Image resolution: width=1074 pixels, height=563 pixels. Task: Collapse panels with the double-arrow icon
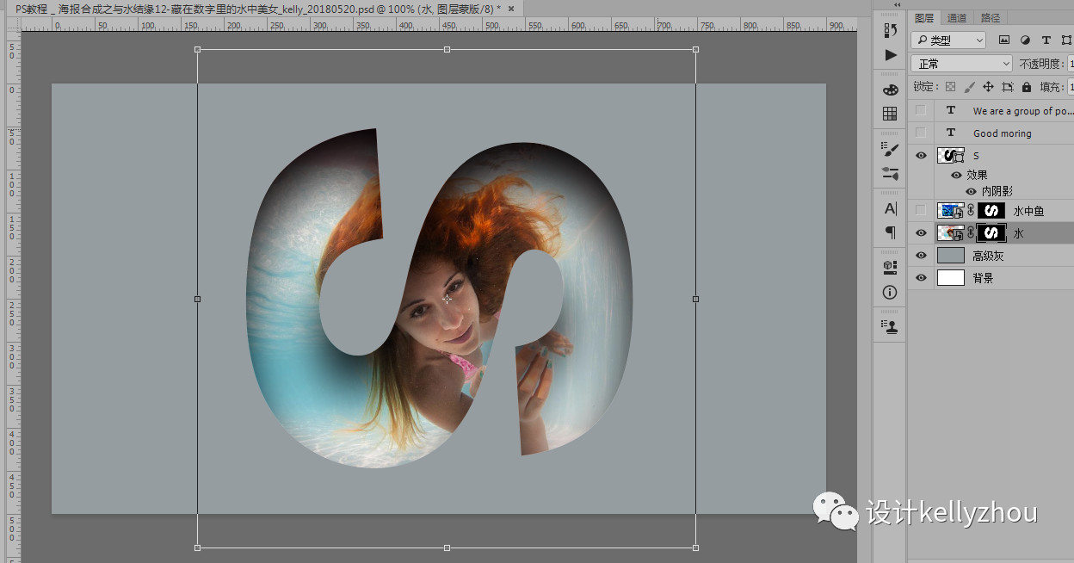pos(898,5)
